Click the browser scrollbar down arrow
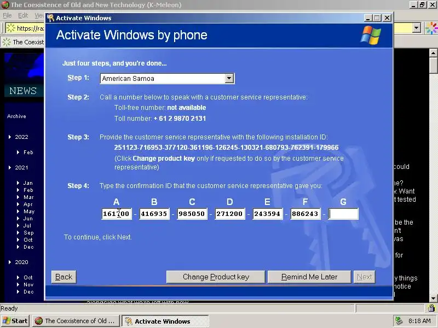 [x=433, y=298]
